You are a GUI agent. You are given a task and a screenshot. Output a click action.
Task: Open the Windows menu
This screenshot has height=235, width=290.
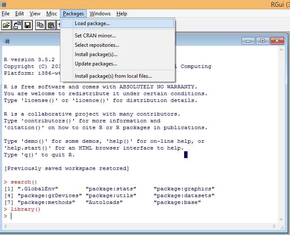(x=100, y=14)
